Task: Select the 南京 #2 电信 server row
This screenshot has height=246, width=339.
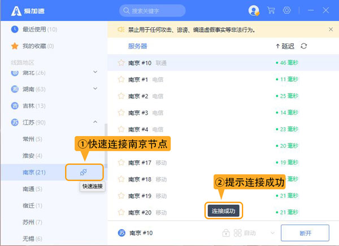Action: click(x=223, y=96)
